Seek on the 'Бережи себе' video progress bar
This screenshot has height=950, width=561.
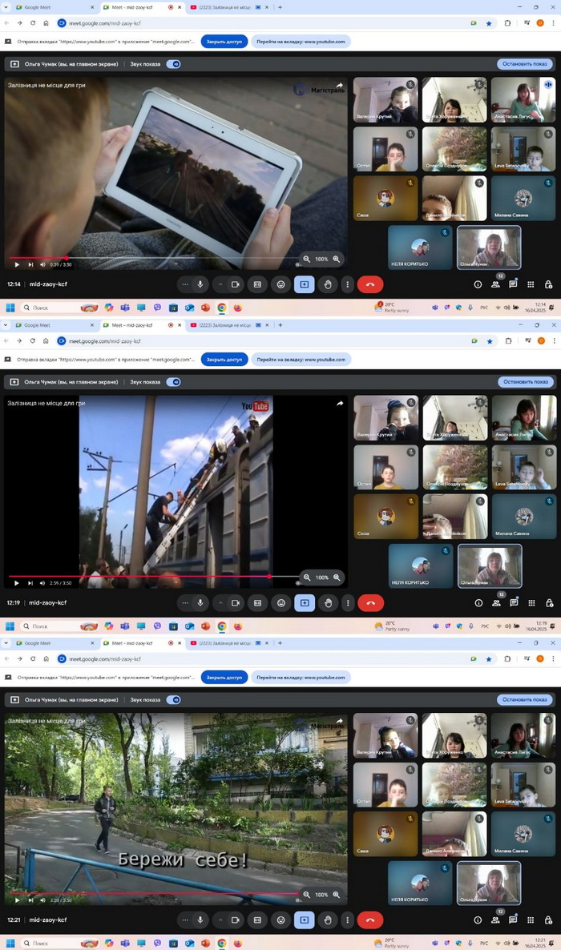[x=153, y=893]
